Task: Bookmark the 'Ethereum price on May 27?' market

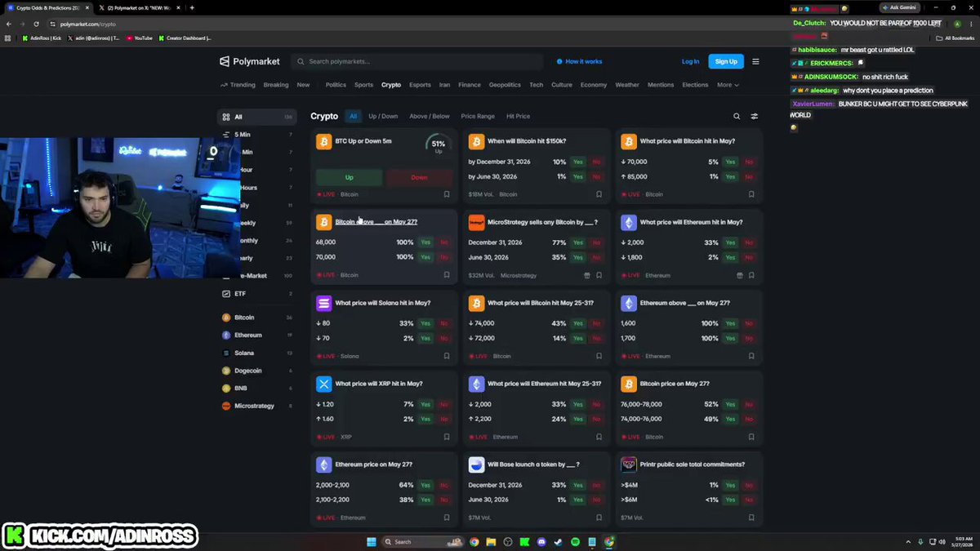Action: [447, 518]
